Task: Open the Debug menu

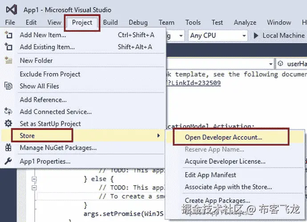Action: [x=138, y=22]
